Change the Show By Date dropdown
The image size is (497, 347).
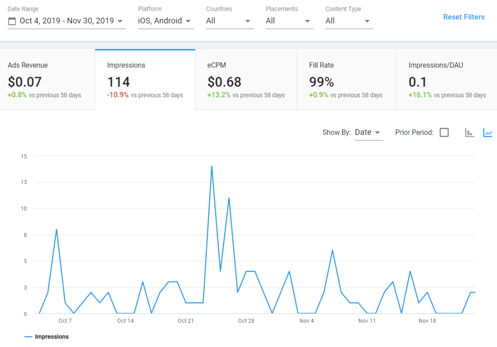click(368, 132)
